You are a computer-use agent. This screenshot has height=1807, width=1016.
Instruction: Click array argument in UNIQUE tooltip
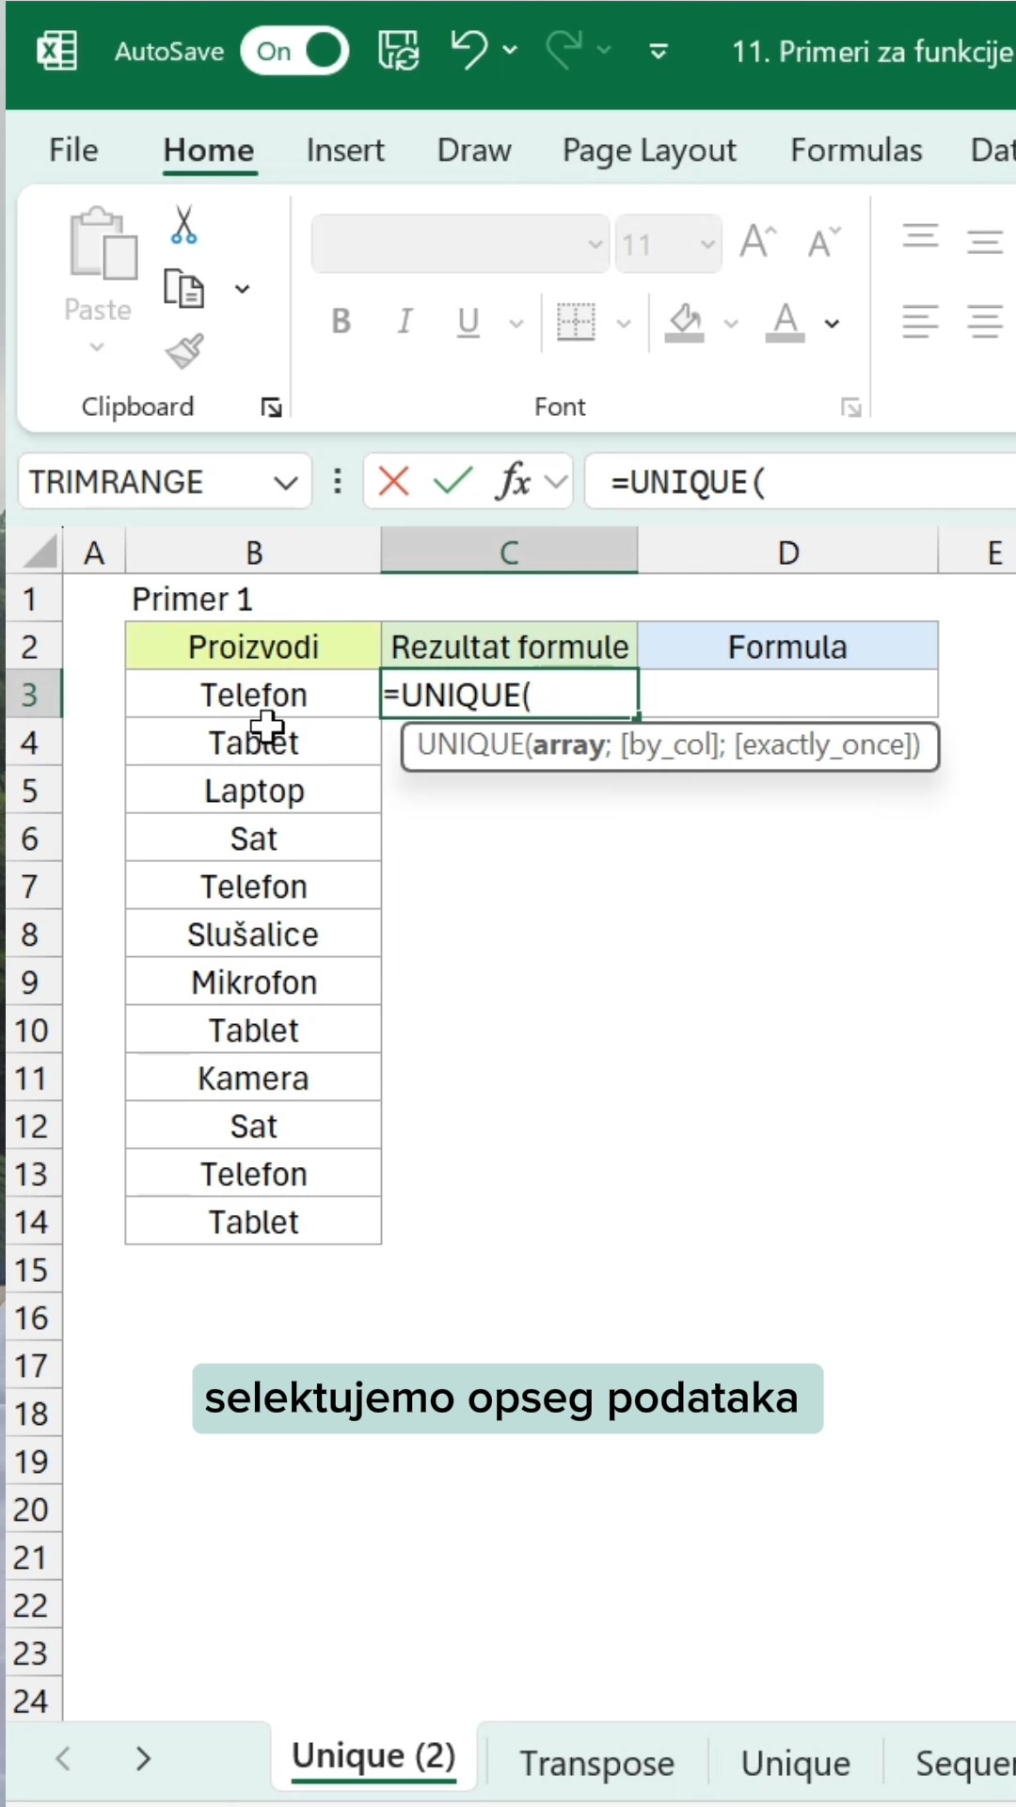569,745
